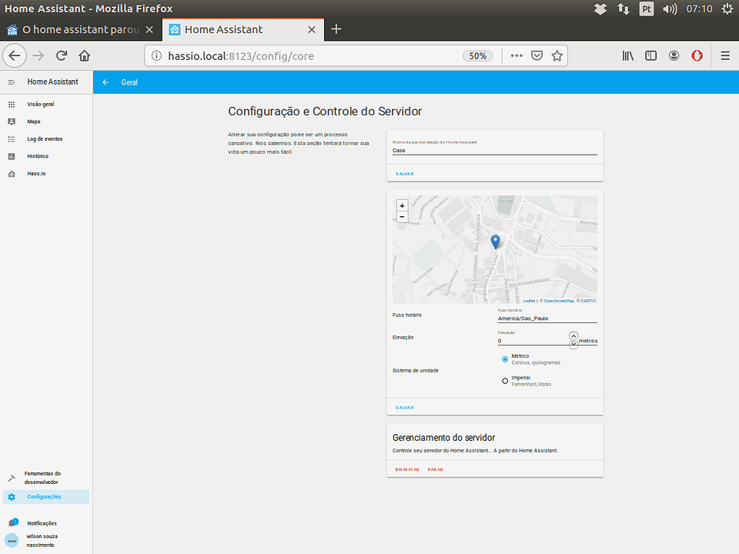Image resolution: width=739 pixels, height=554 pixels.
Task: Click the 50% zoom level control
Action: pos(477,55)
